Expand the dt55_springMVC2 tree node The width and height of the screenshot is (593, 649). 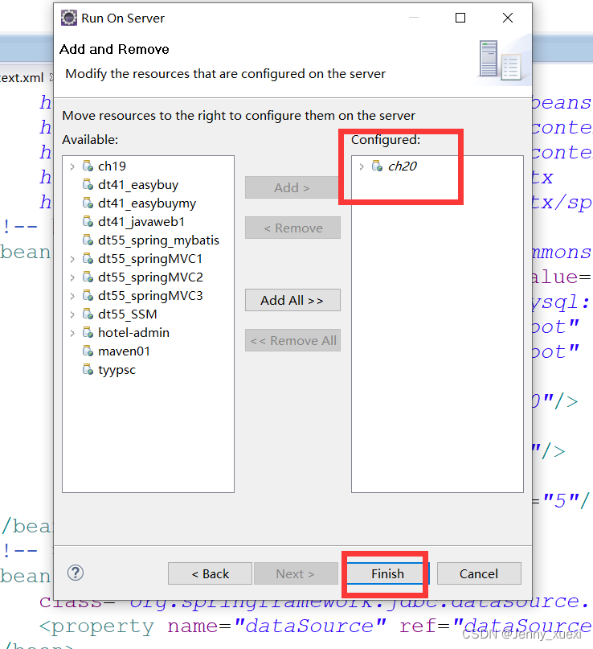72,277
